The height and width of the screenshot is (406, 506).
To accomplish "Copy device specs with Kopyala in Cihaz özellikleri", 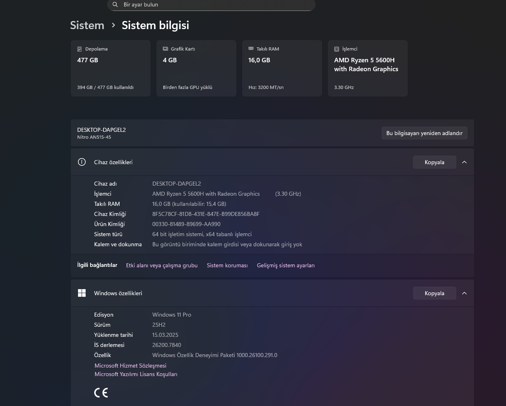I will click(434, 162).
